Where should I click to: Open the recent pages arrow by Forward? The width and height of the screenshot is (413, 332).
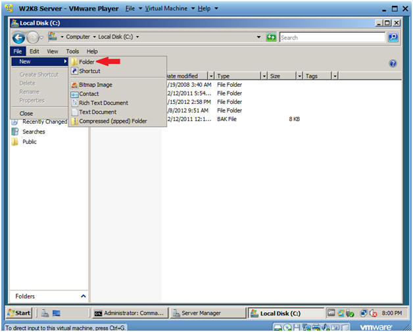41,38
